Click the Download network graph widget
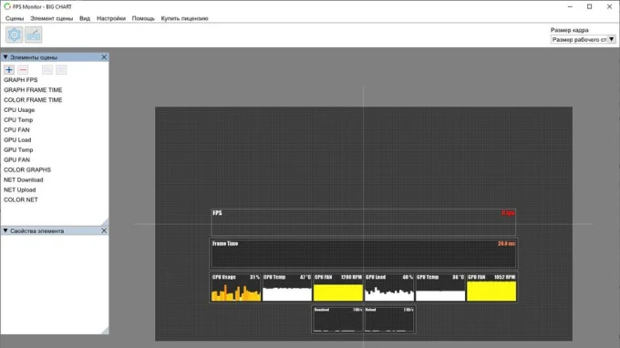Viewport: 620px width, 348px height. click(x=337, y=319)
